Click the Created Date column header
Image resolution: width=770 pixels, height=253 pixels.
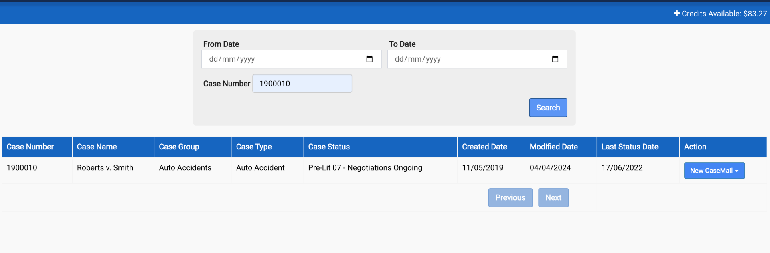tap(484, 147)
